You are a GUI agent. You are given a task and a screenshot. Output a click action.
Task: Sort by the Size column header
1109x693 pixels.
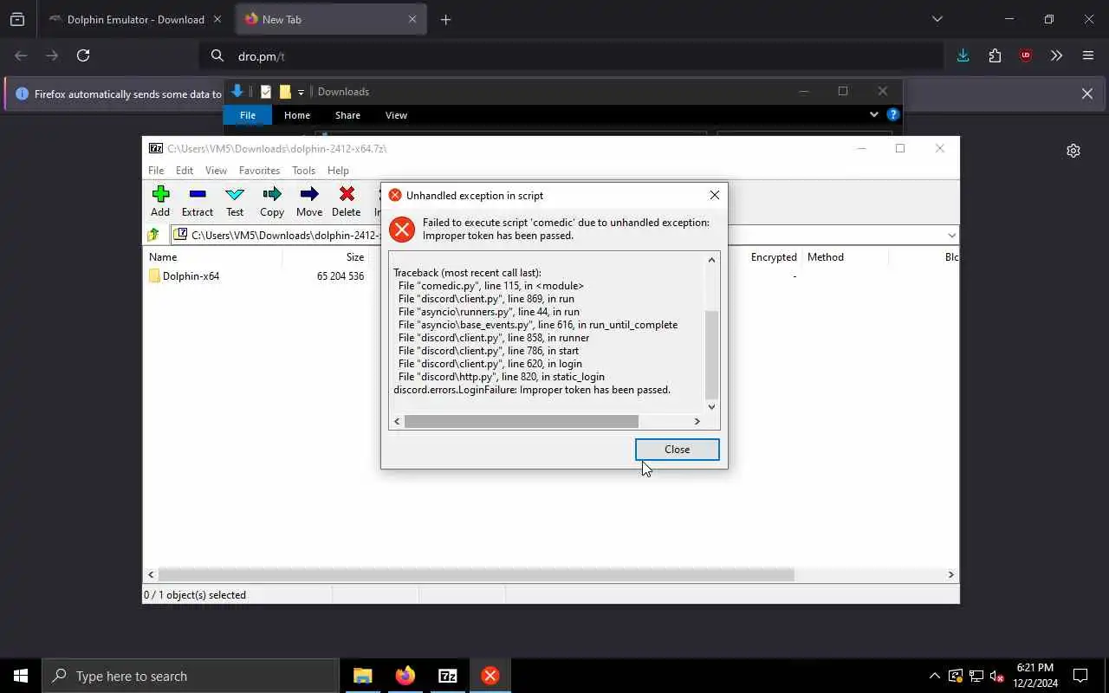[355, 257]
